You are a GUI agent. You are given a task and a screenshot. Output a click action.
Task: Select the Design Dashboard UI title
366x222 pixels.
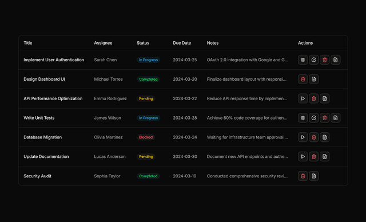pos(44,79)
